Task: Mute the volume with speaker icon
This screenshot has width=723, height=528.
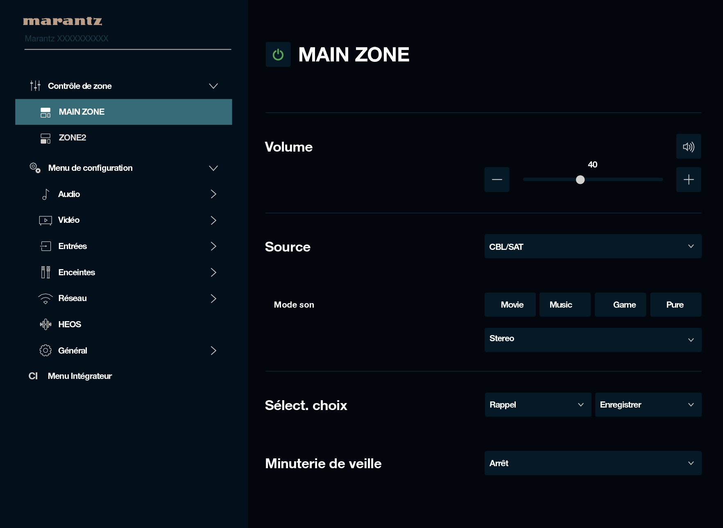Action: pyautogui.click(x=688, y=147)
